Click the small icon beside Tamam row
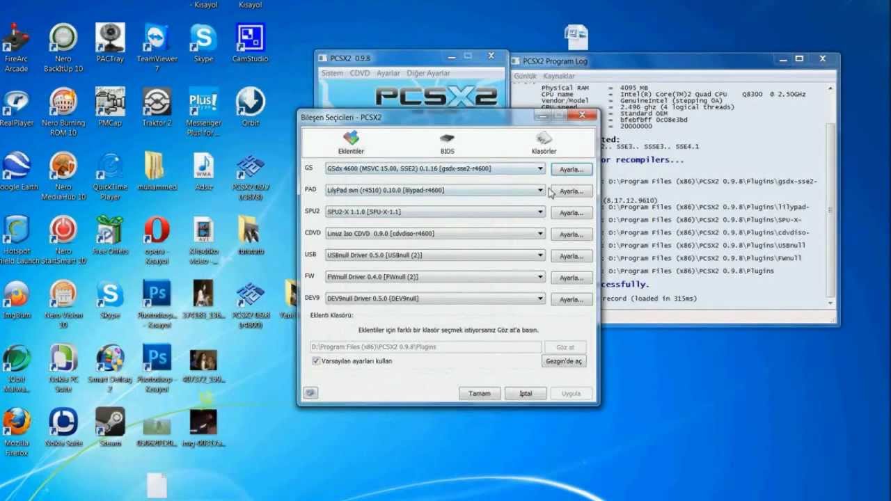This screenshot has width=891, height=501. (310, 392)
